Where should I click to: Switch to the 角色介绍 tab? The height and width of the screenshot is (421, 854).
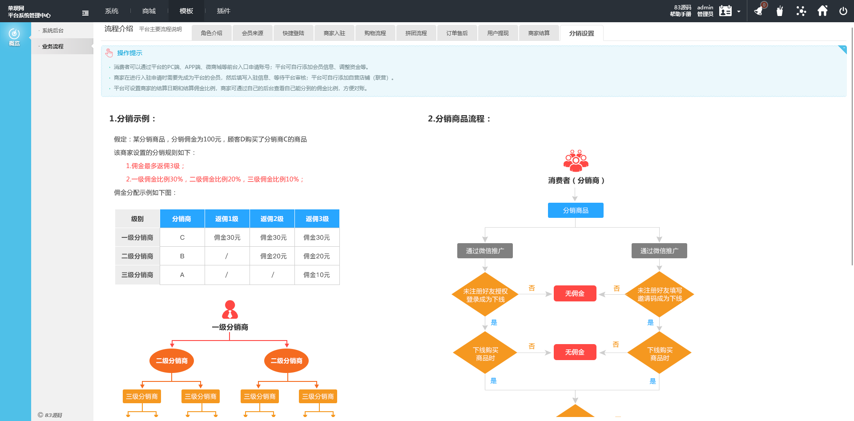tap(212, 33)
